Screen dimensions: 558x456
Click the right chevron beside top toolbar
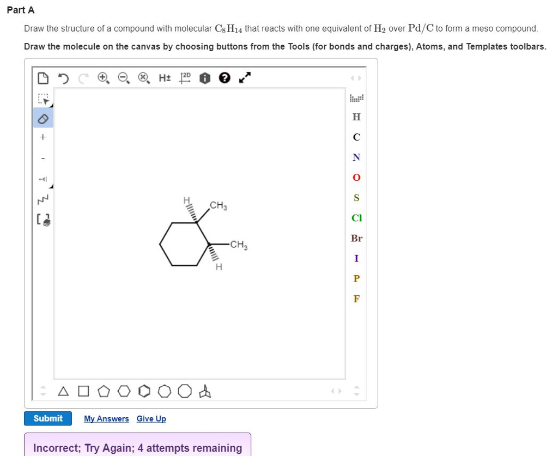(360, 78)
